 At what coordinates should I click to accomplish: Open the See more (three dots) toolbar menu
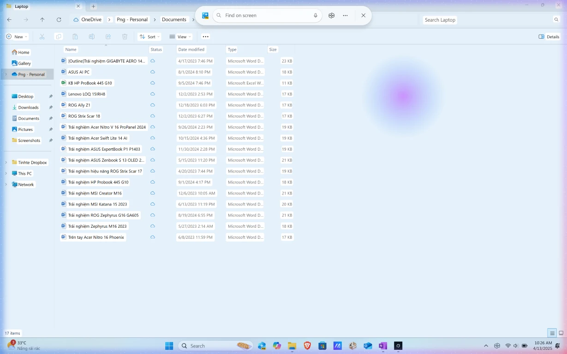206,37
